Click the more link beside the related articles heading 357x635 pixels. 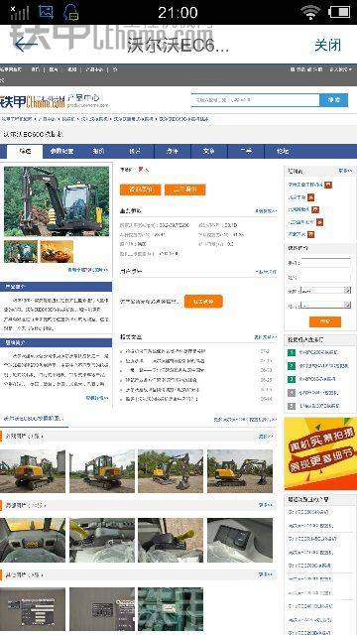[266, 337]
